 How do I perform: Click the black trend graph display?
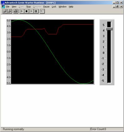[x=52, y=52]
